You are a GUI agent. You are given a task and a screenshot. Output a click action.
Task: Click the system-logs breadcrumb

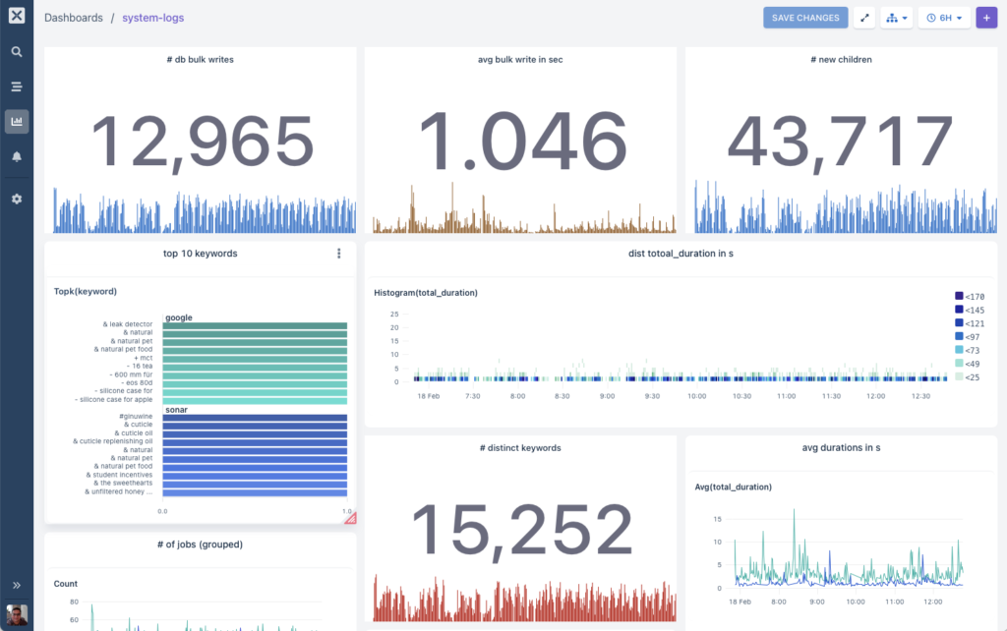pyautogui.click(x=152, y=18)
